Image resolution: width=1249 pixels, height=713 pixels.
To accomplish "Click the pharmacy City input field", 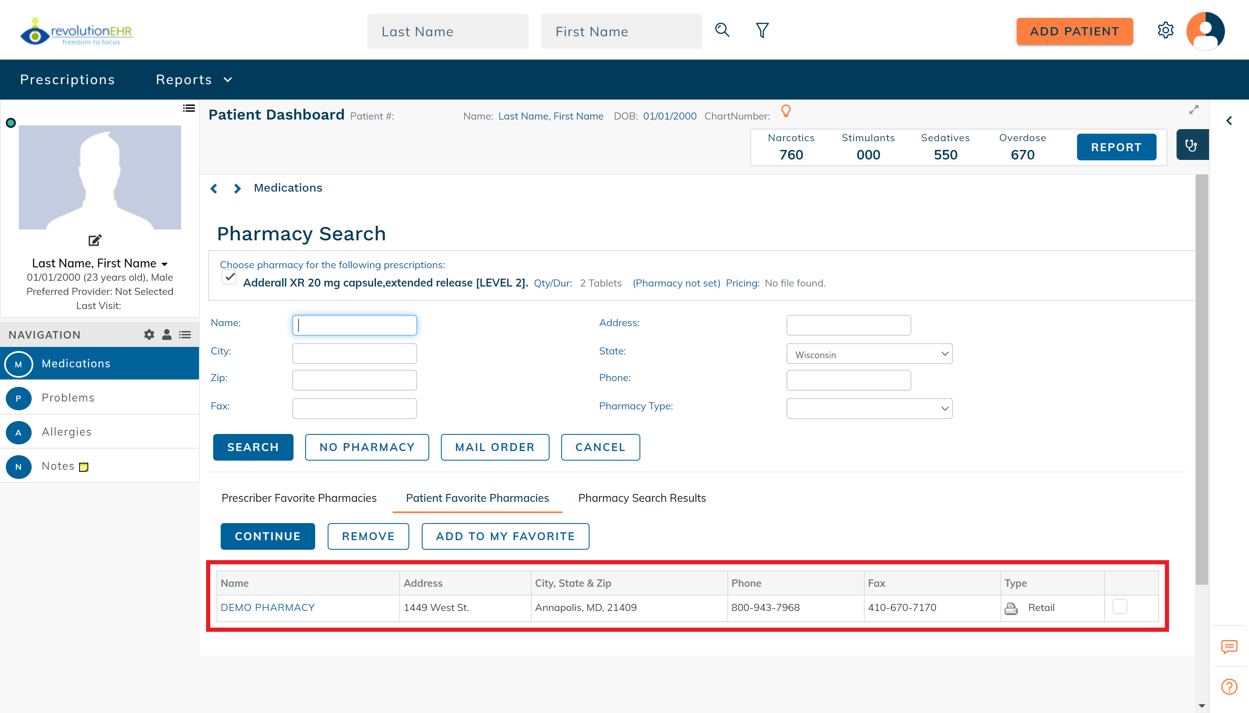I will [354, 354].
